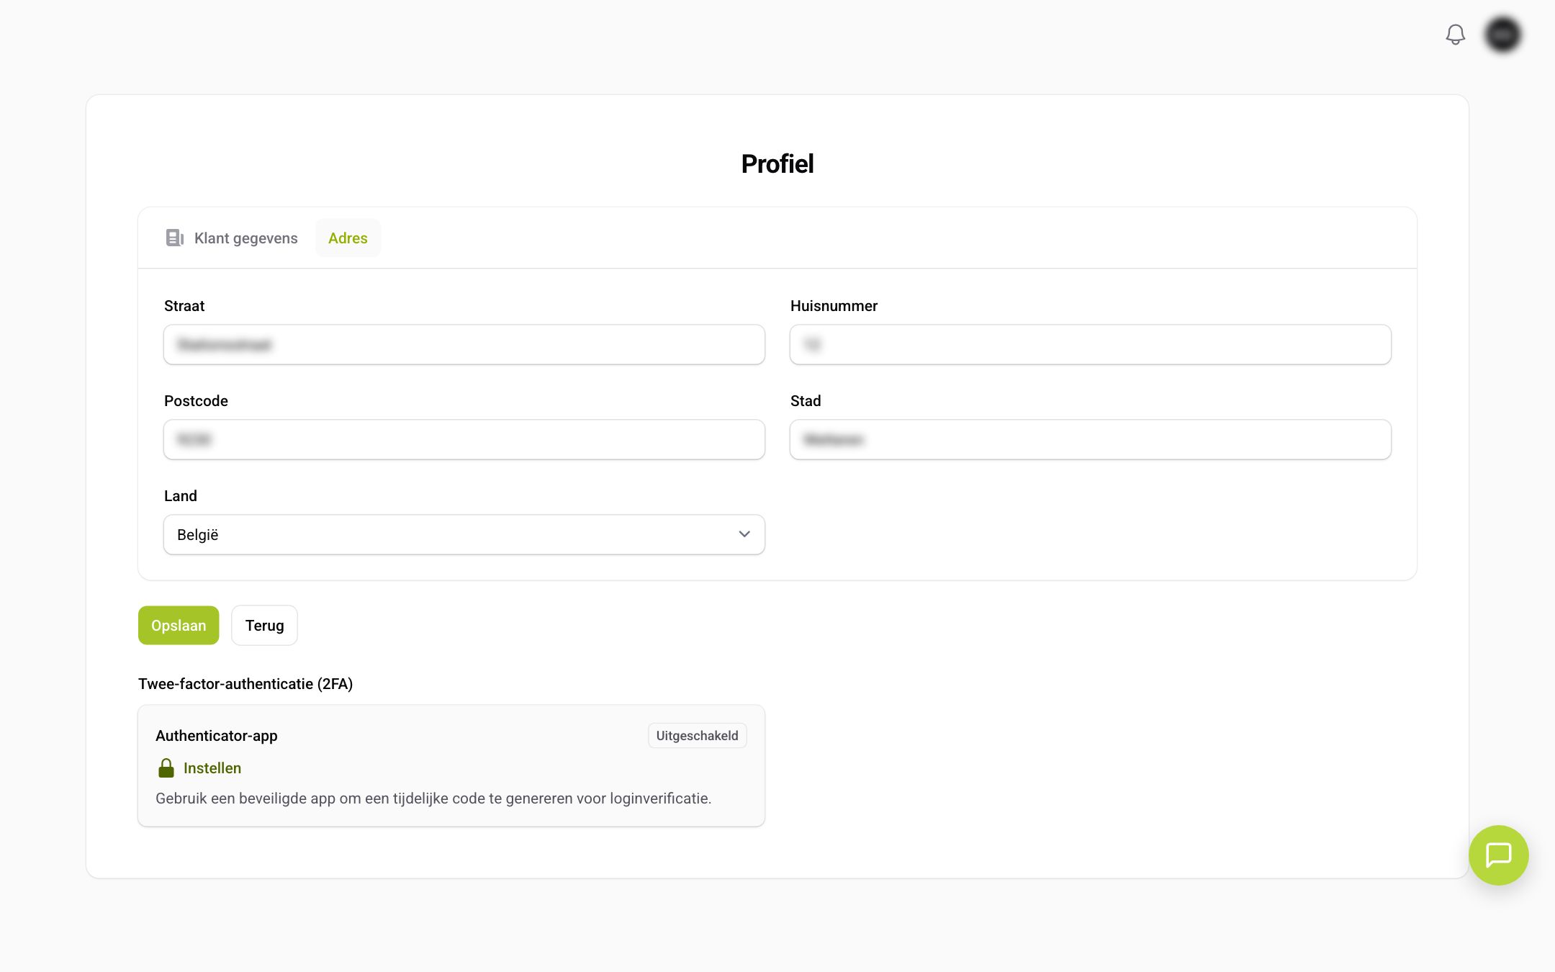Click the Authenticator-app heading

(x=217, y=736)
